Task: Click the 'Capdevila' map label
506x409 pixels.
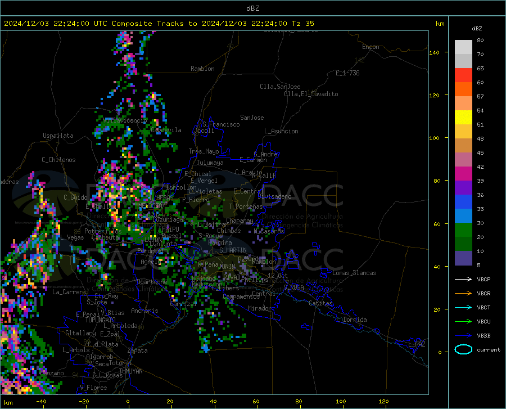Action: click(x=166, y=130)
